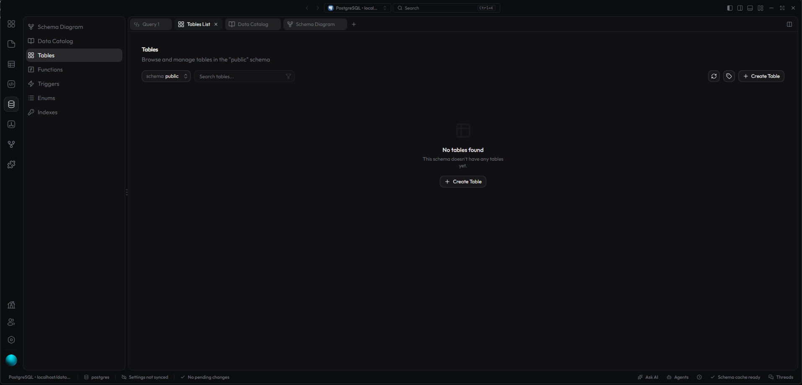The width and height of the screenshot is (802, 385).
Task: Select Functions in the sidebar
Action: coord(74,69)
